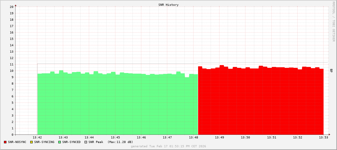The width and height of the screenshot is (337, 150).
Task: Select the SNR-SYNCING legend label
Action: (x=44, y=142)
